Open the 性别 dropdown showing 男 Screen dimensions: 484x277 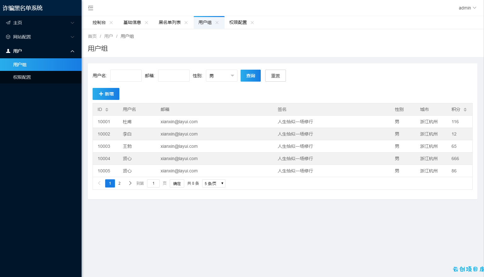coord(222,76)
